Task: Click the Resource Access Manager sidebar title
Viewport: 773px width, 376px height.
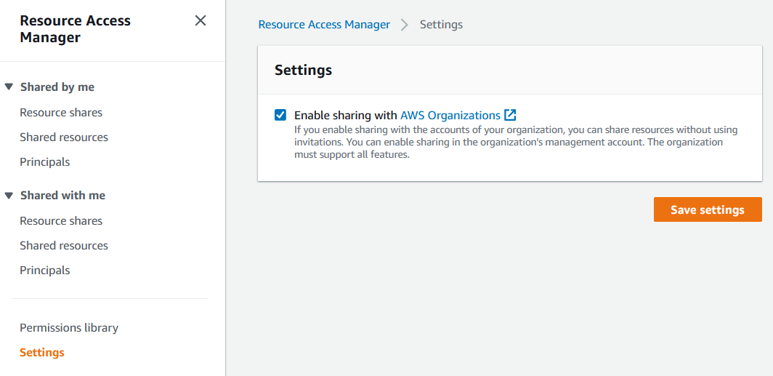Action: tap(76, 29)
